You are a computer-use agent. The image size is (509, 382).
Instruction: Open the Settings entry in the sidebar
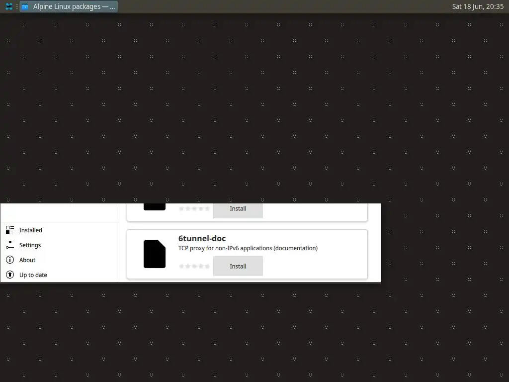[x=60, y=245]
